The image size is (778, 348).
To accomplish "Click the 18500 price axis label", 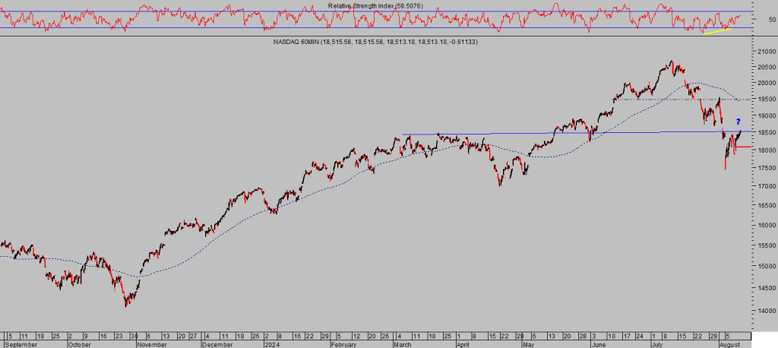I will [765, 132].
